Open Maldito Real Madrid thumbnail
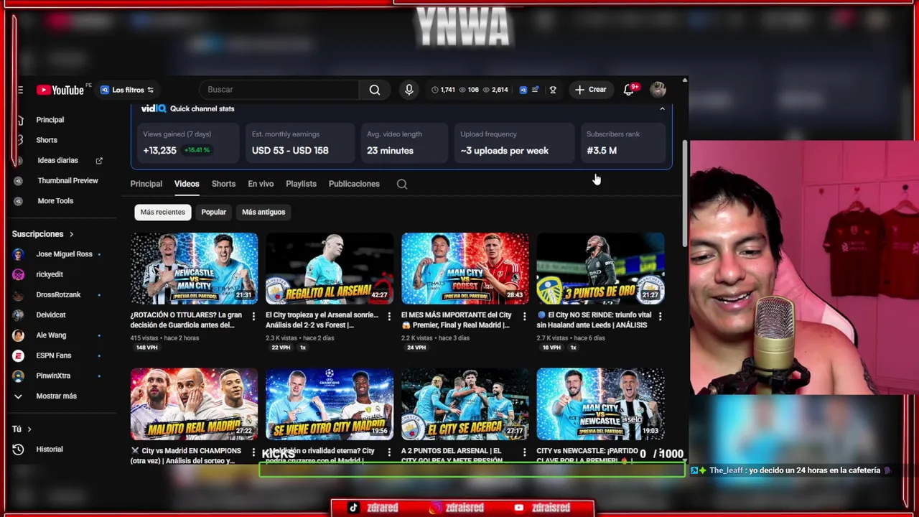 (194, 404)
